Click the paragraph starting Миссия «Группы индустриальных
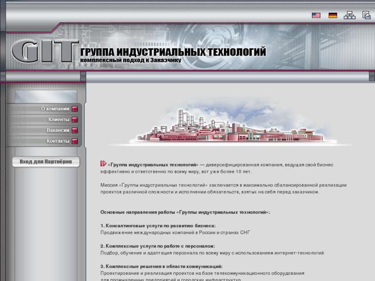 [x=223, y=188]
